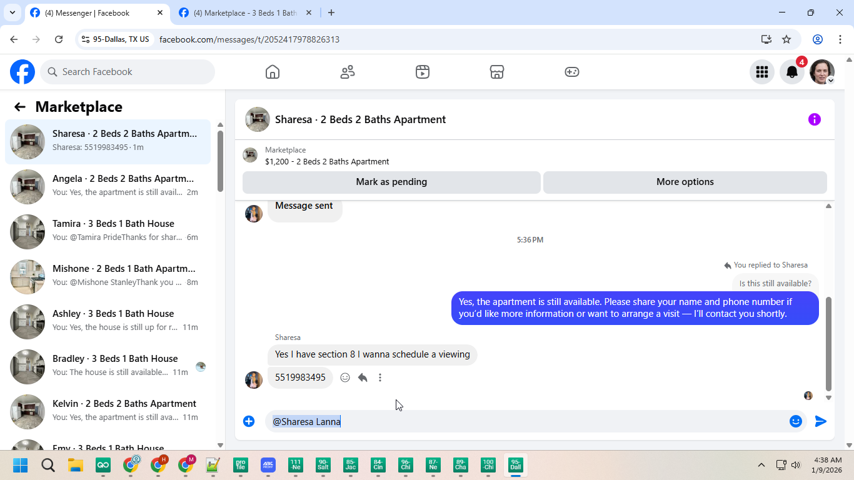Expand the Chrome tab search dropdown
This screenshot has height=480, width=854.
(13, 12)
